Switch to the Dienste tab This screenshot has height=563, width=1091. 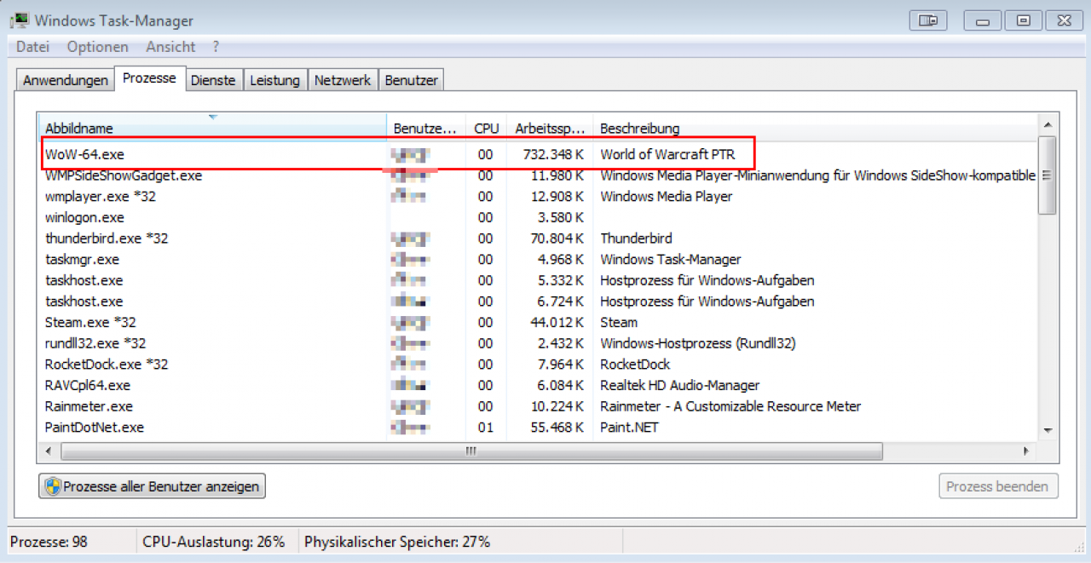click(213, 80)
